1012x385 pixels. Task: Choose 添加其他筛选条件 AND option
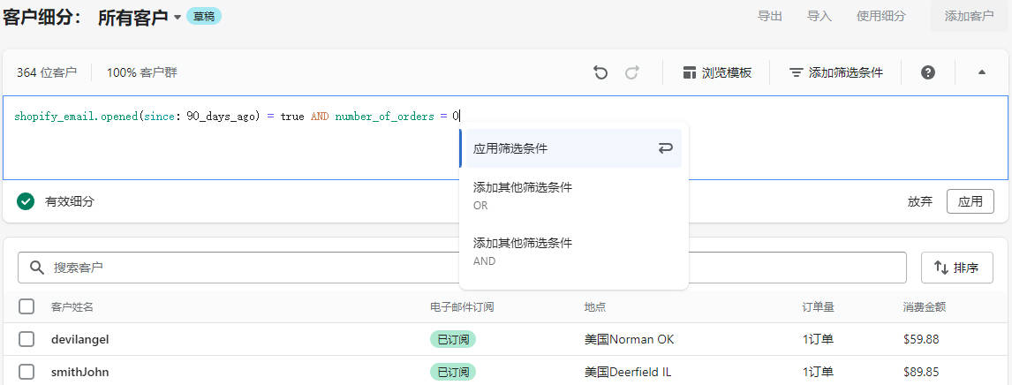tap(570, 252)
